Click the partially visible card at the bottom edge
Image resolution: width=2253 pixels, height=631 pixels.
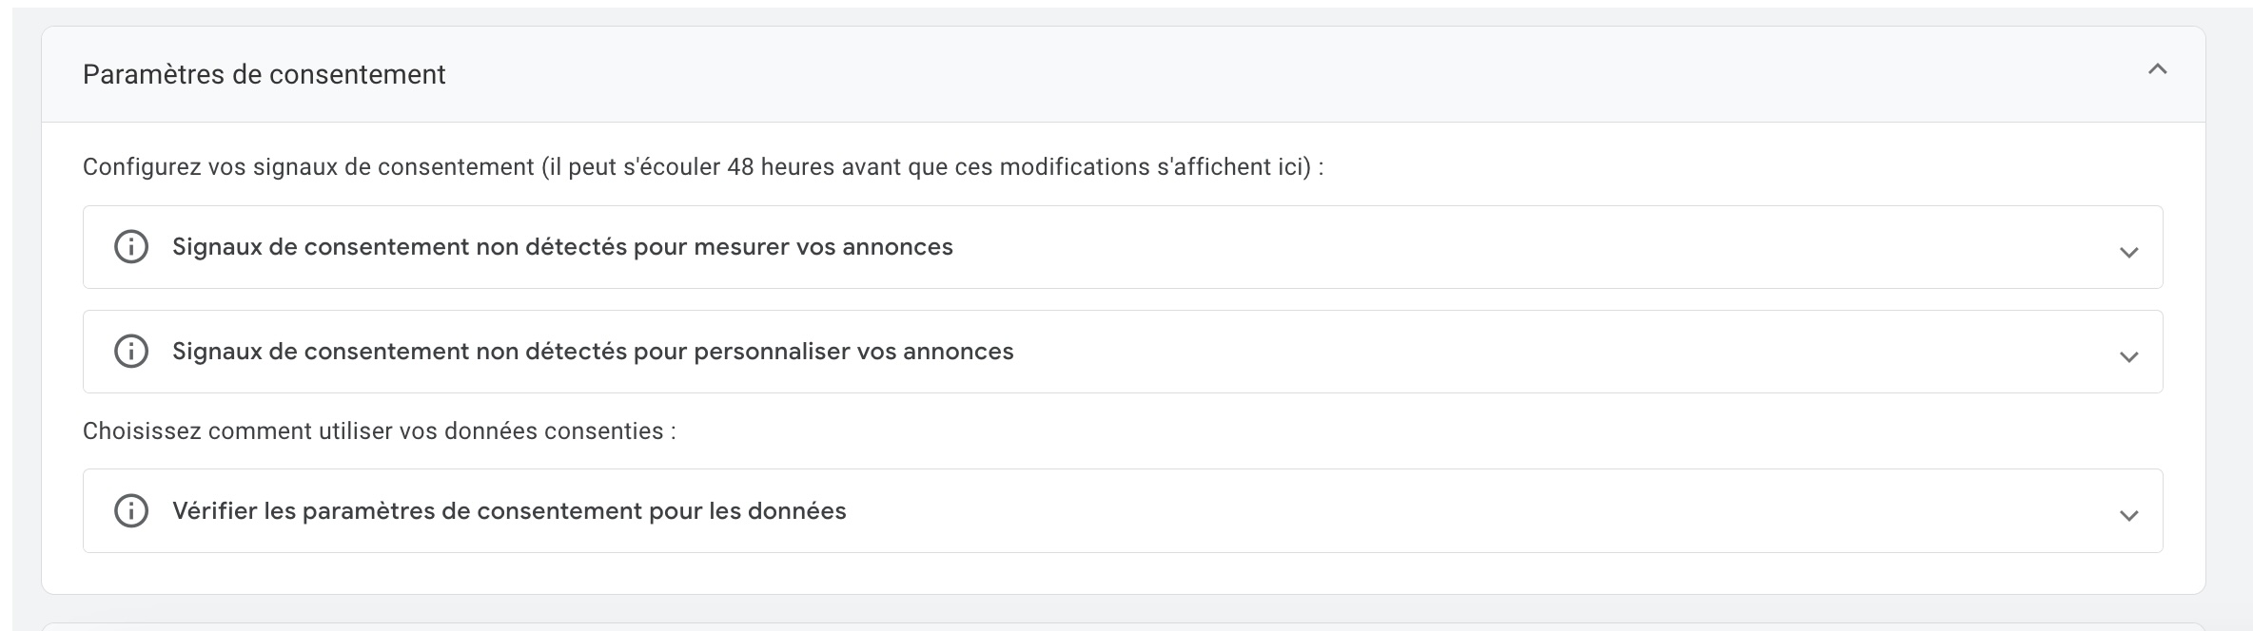point(1123,627)
